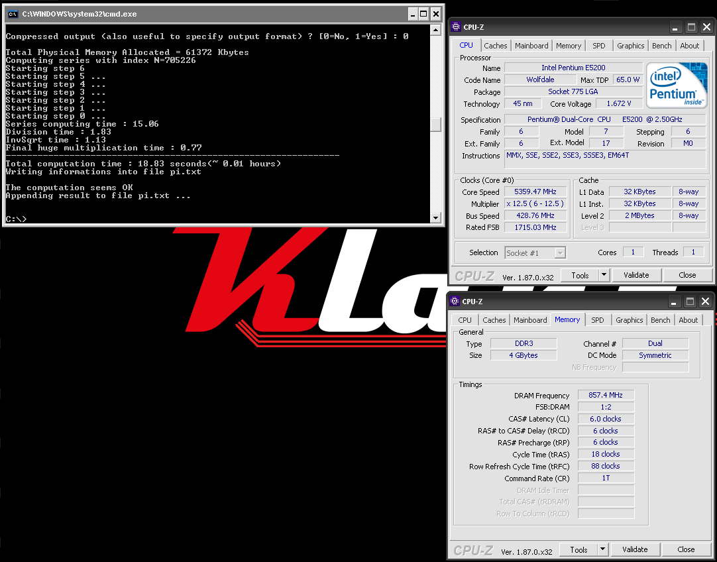The image size is (717, 562).
Task: Minimize the cmd.exe window
Action: click(x=412, y=14)
